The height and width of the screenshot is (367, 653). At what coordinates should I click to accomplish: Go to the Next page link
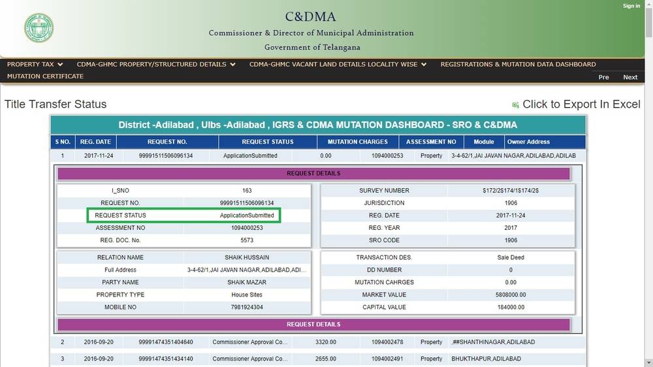click(630, 77)
